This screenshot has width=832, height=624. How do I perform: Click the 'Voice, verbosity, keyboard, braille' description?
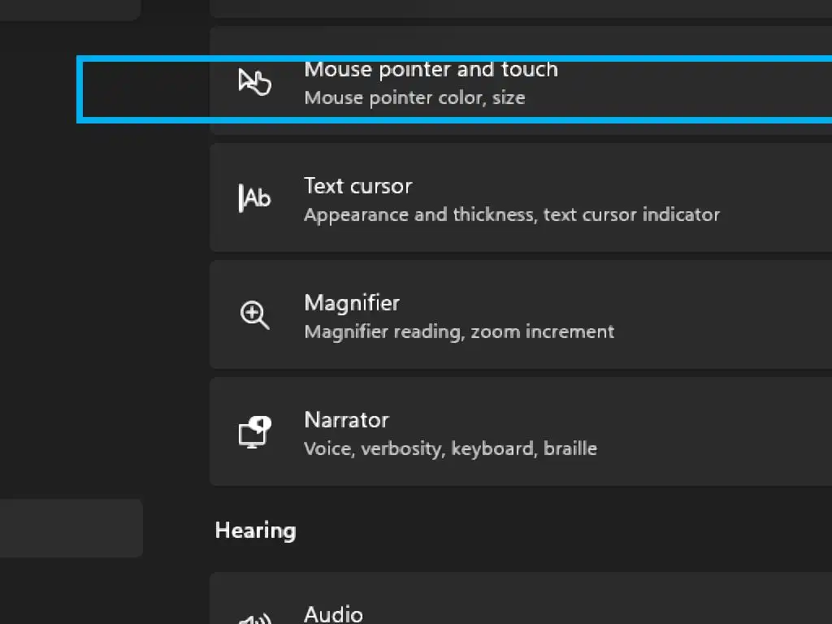450,449
